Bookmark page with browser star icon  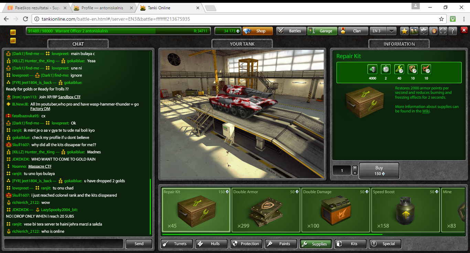coord(441,19)
